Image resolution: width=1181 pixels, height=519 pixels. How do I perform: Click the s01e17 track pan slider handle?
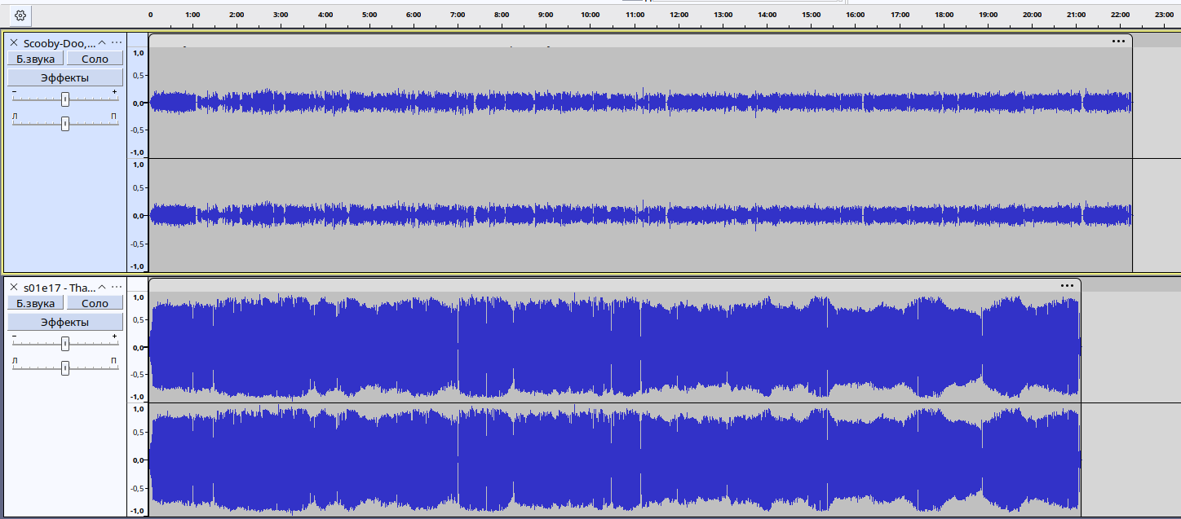click(65, 368)
